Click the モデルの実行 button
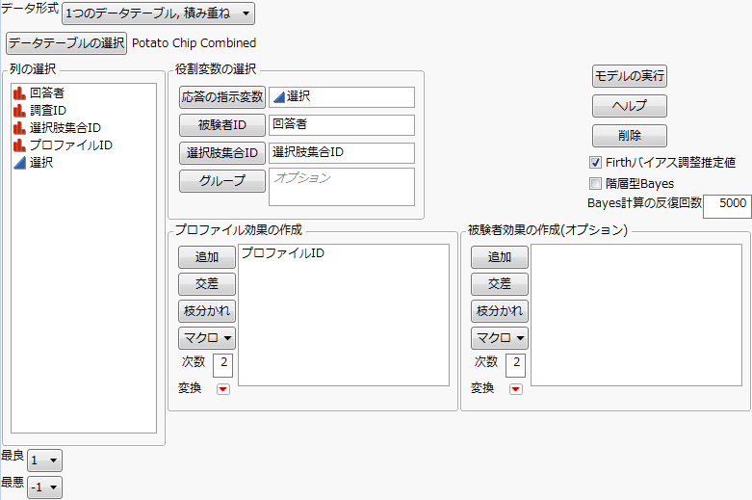Viewport: 752px width, 500px height. pyautogui.click(x=630, y=76)
